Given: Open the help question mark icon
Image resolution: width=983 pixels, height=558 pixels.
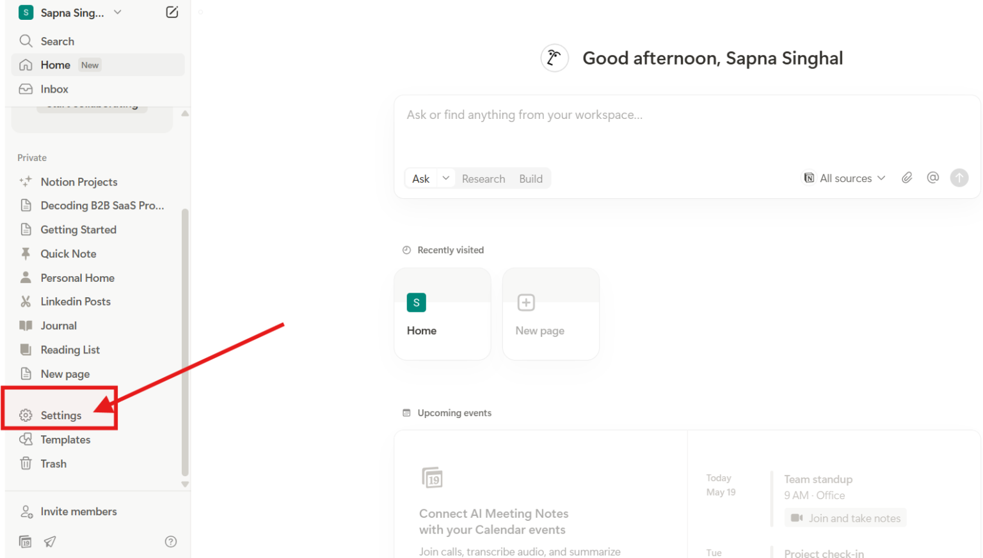Looking at the screenshot, I should [x=170, y=541].
